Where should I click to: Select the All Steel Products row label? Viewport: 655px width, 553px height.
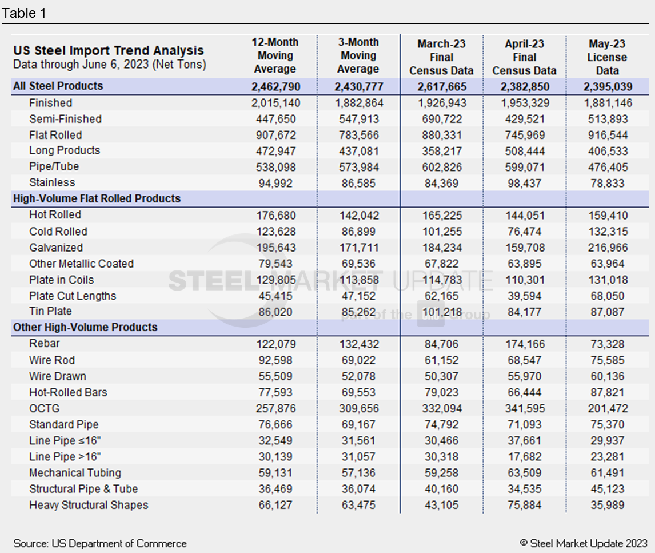tap(58, 86)
